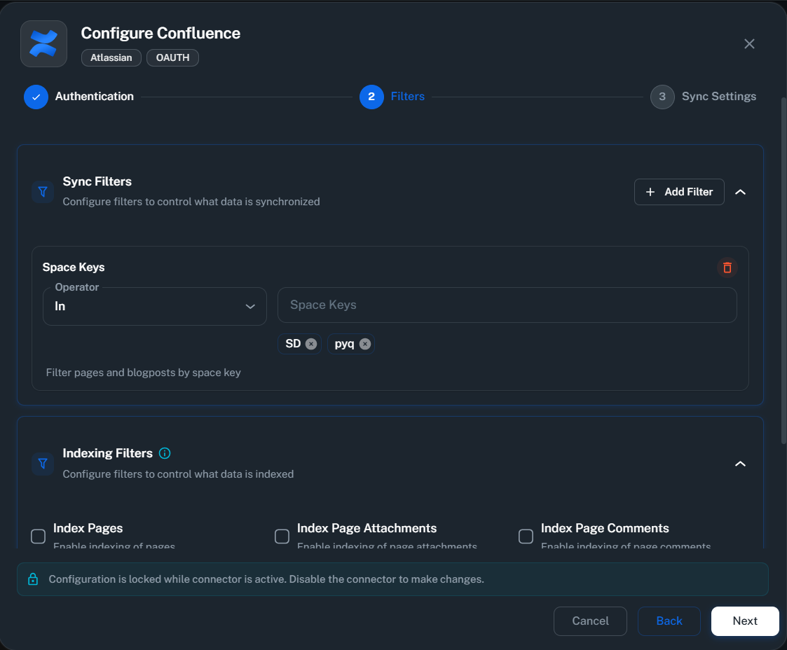Select the Filters step indicator
787x650 pixels.
point(371,97)
